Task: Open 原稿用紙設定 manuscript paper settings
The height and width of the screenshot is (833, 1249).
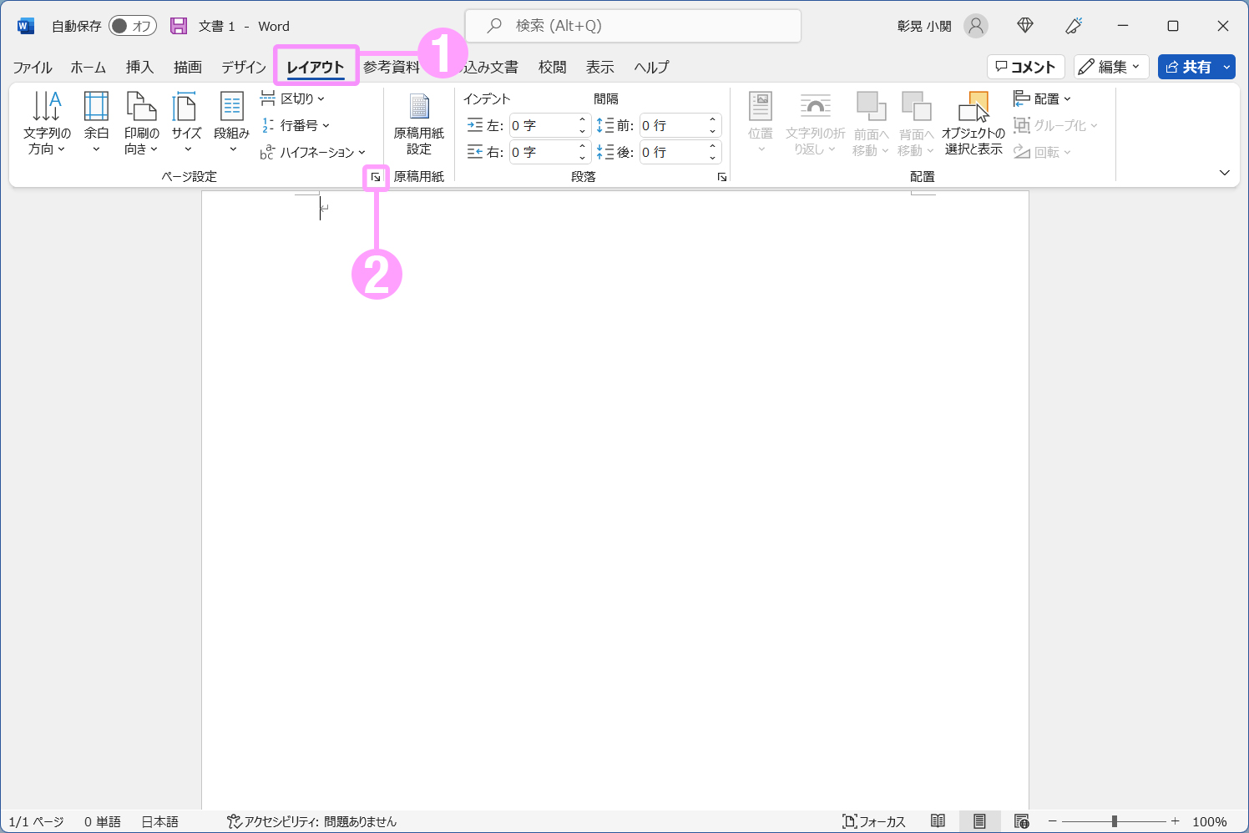Action: point(418,123)
